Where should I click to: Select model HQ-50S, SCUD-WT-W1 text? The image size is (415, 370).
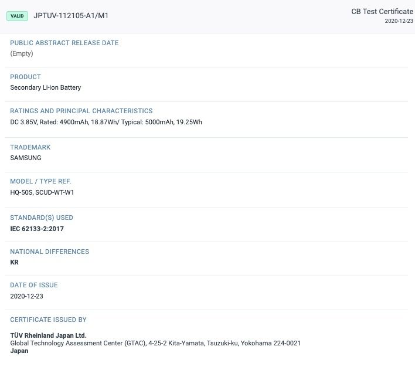(x=42, y=192)
